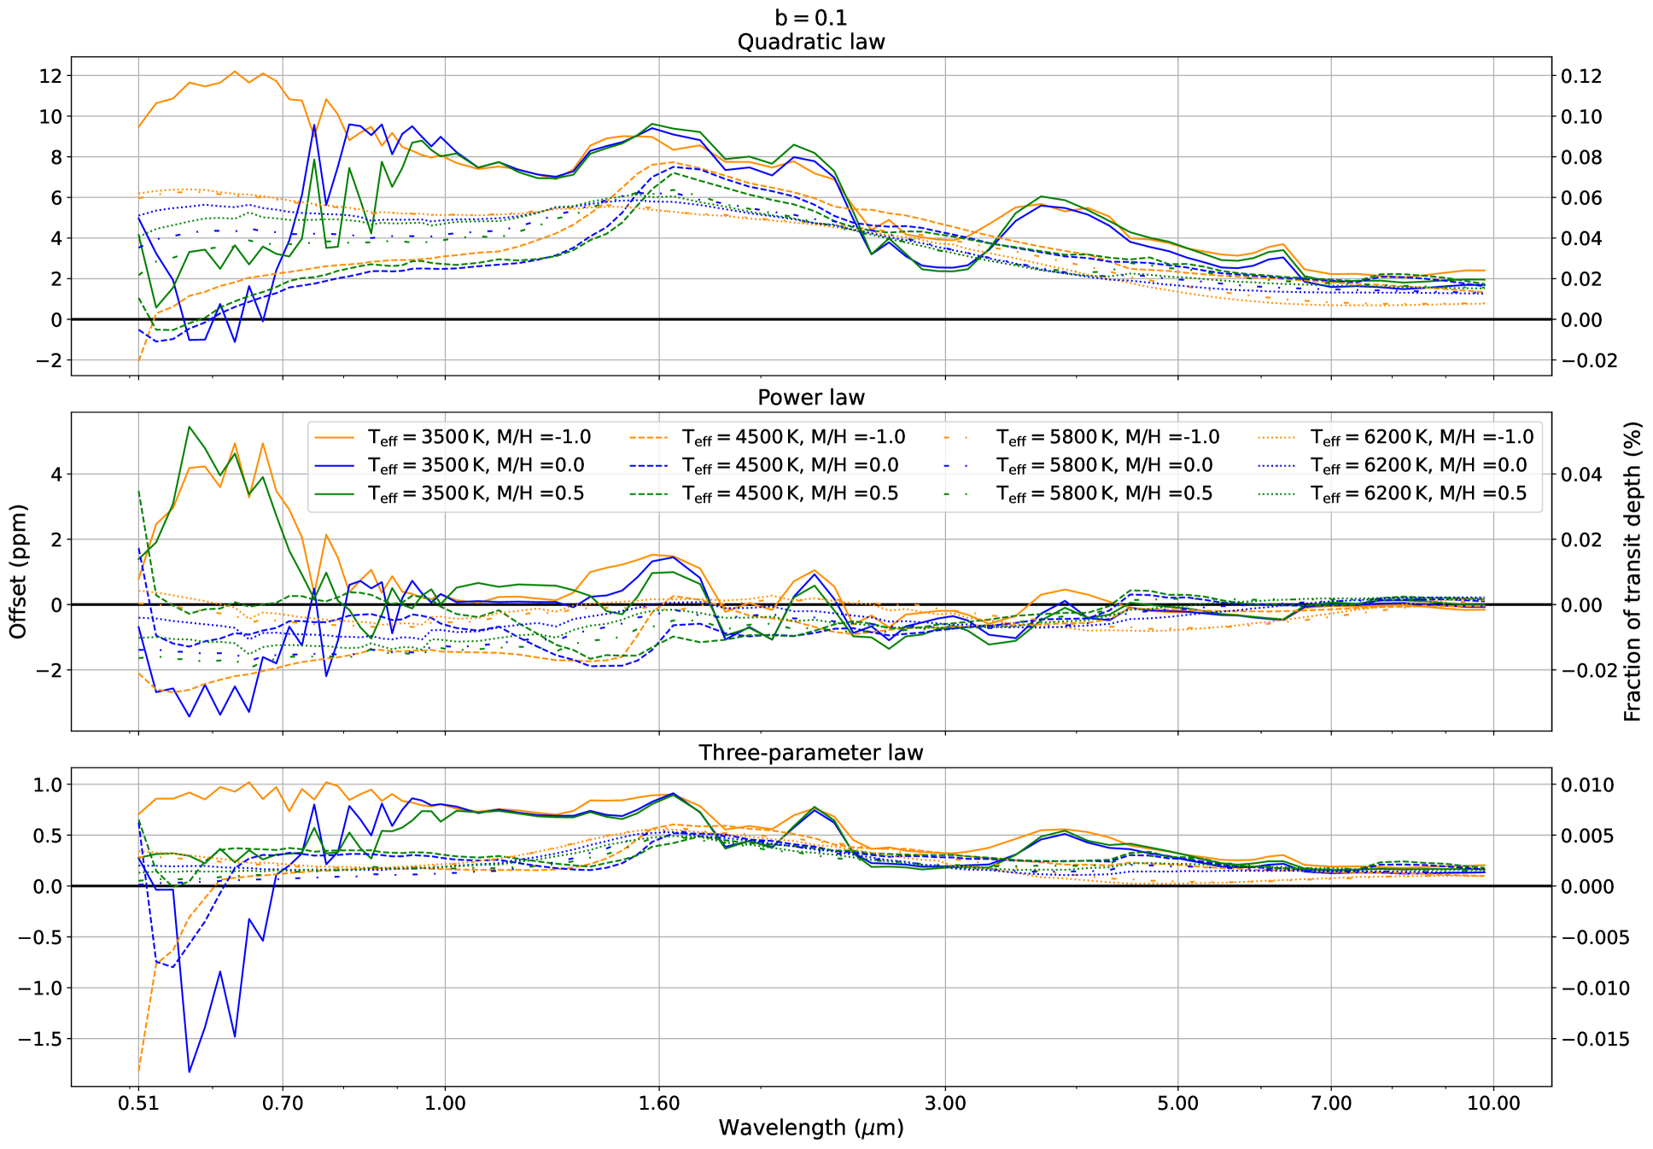This screenshot has width=1653, height=1149.
Task: Click legend entry Teff = 3500 K, M/H = 0.0
Action: pyautogui.click(x=476, y=465)
